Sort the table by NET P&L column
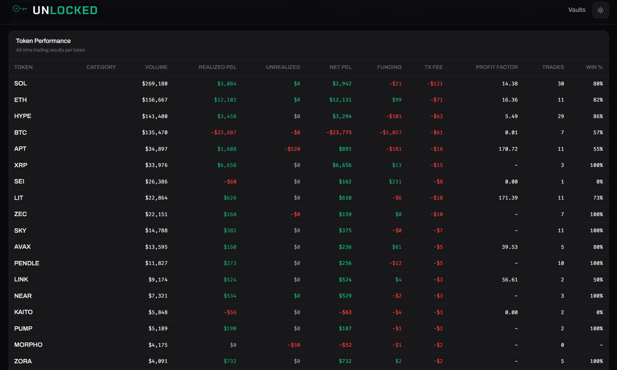Viewport: 617px width, 370px height. pyautogui.click(x=340, y=67)
